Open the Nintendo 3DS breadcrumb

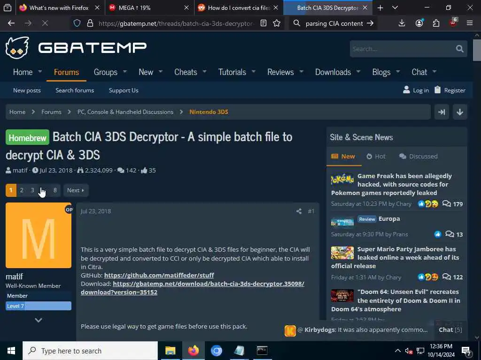[209, 112]
